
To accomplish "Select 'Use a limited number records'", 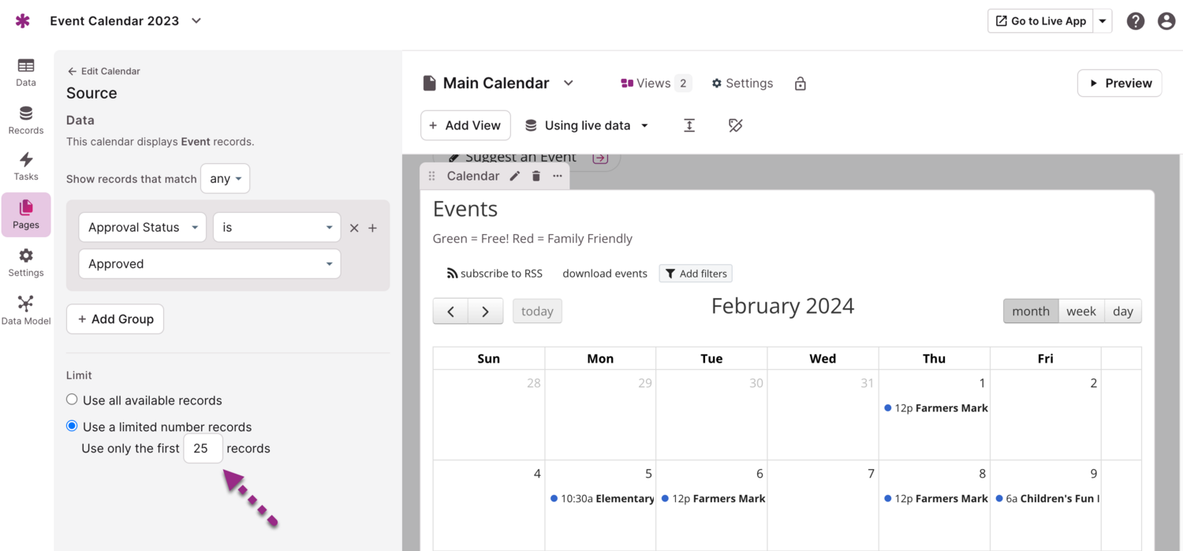I will (x=72, y=426).
